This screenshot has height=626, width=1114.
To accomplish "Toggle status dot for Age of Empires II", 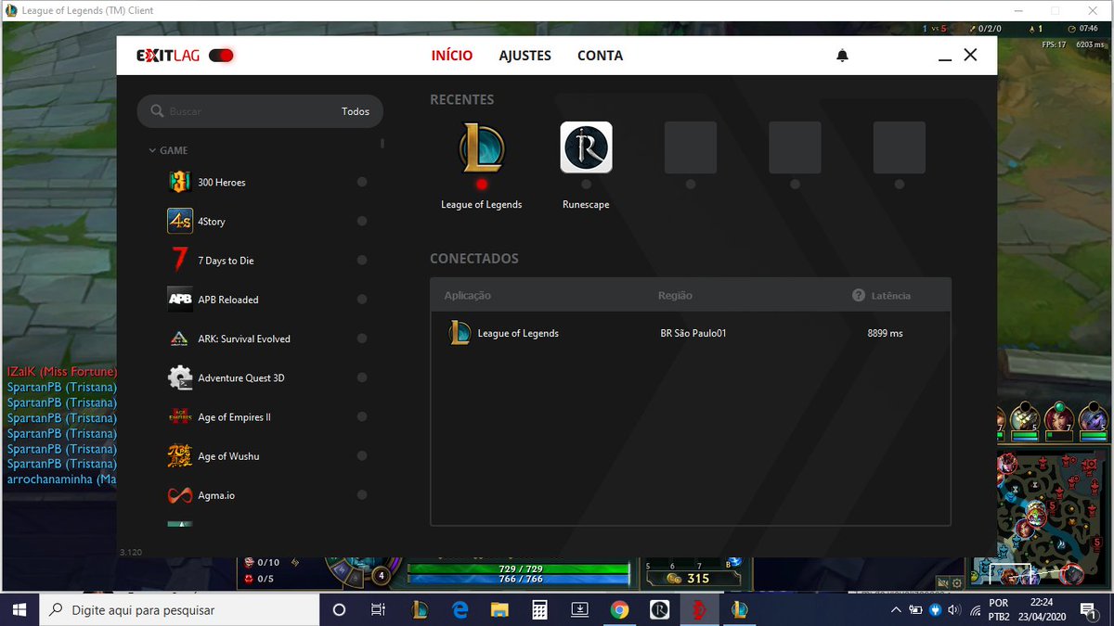I will [x=362, y=417].
